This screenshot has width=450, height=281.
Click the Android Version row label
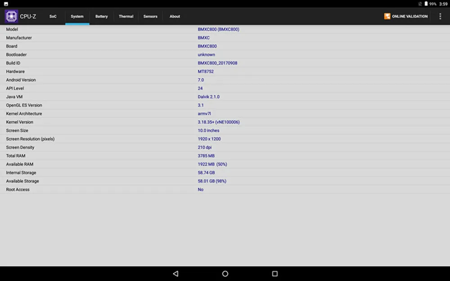(x=21, y=80)
